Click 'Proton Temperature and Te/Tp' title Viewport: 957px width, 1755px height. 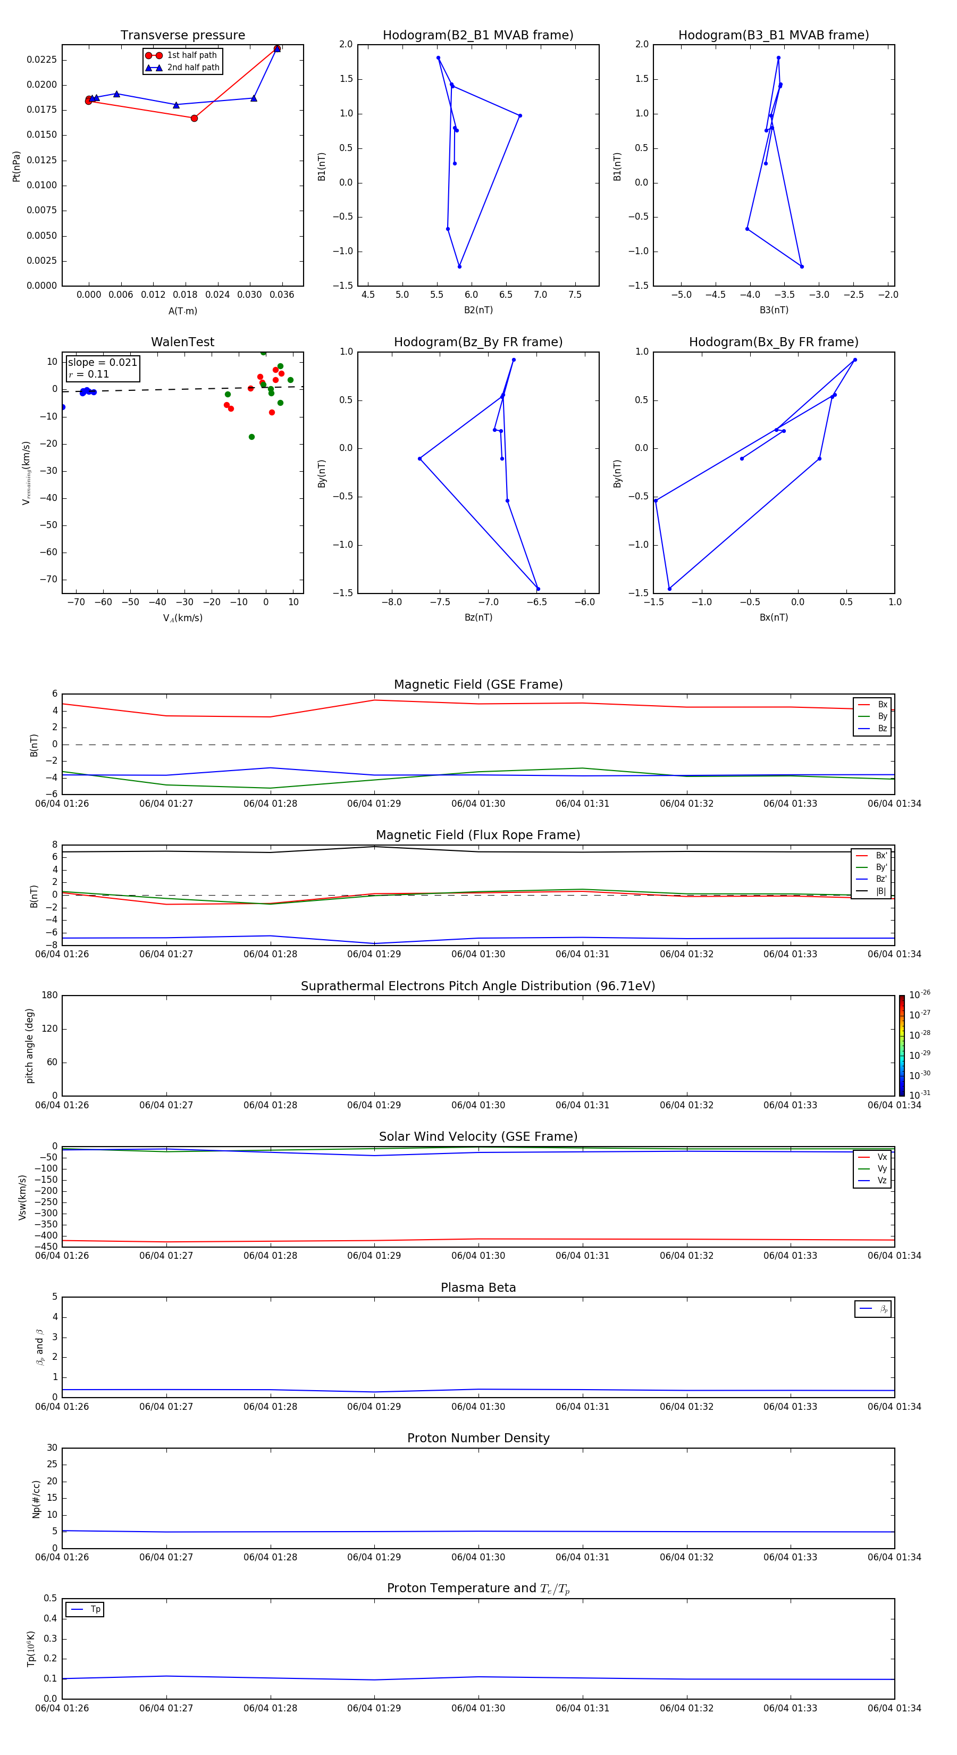(x=478, y=1589)
